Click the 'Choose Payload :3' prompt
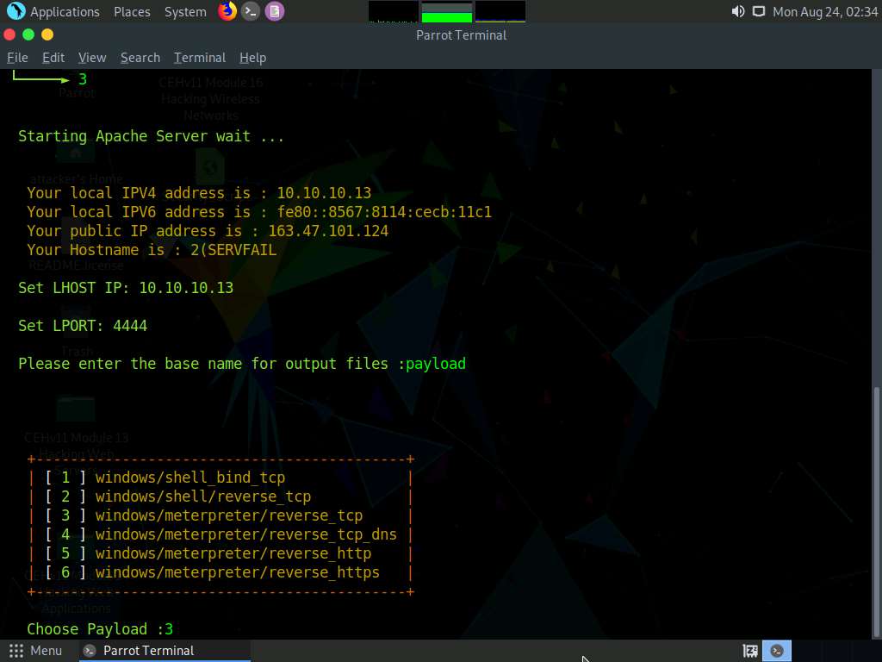 pyautogui.click(x=100, y=628)
